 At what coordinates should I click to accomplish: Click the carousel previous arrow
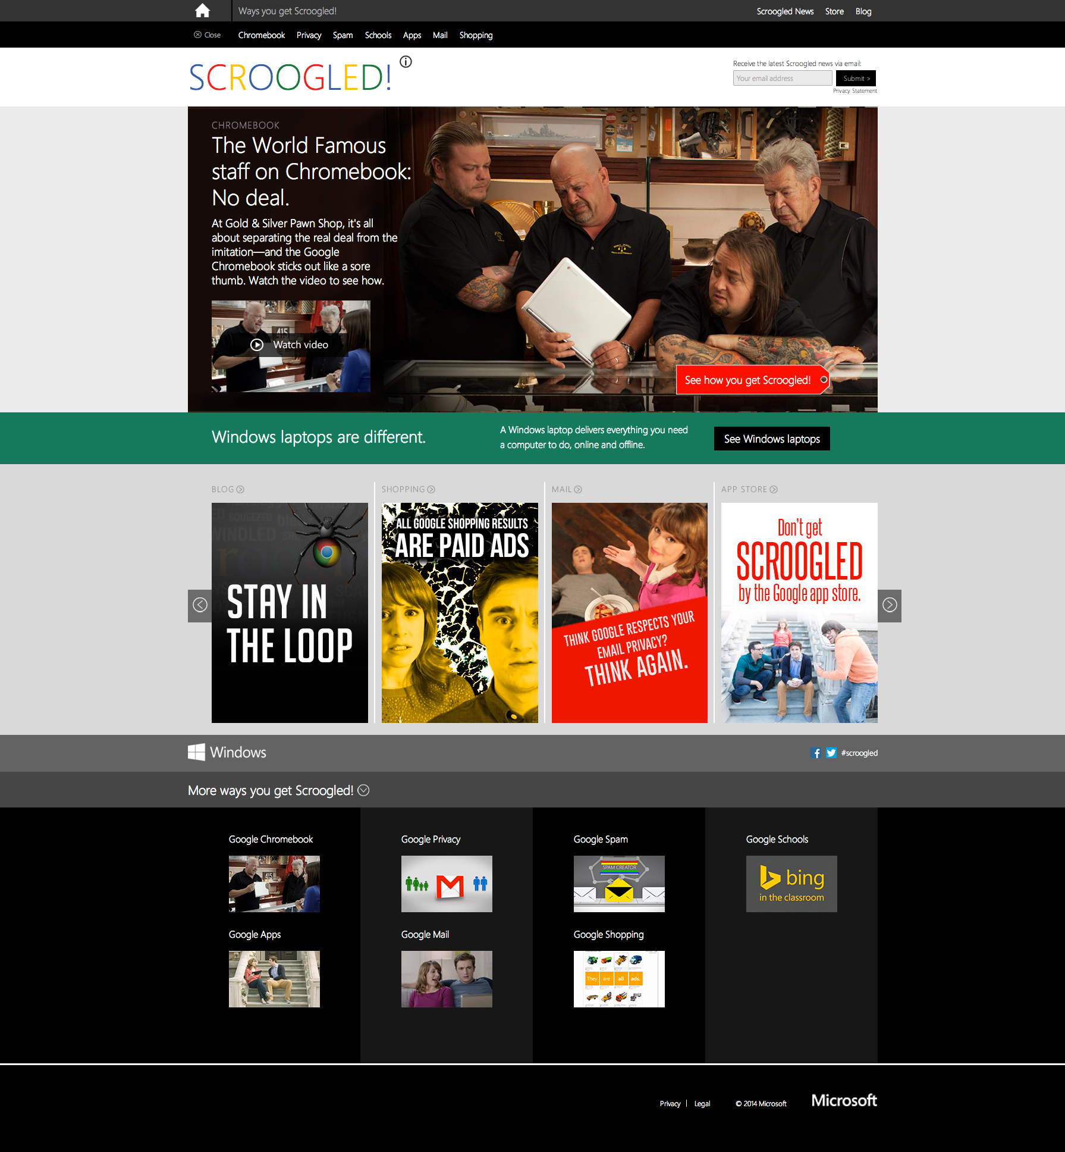pyautogui.click(x=200, y=606)
